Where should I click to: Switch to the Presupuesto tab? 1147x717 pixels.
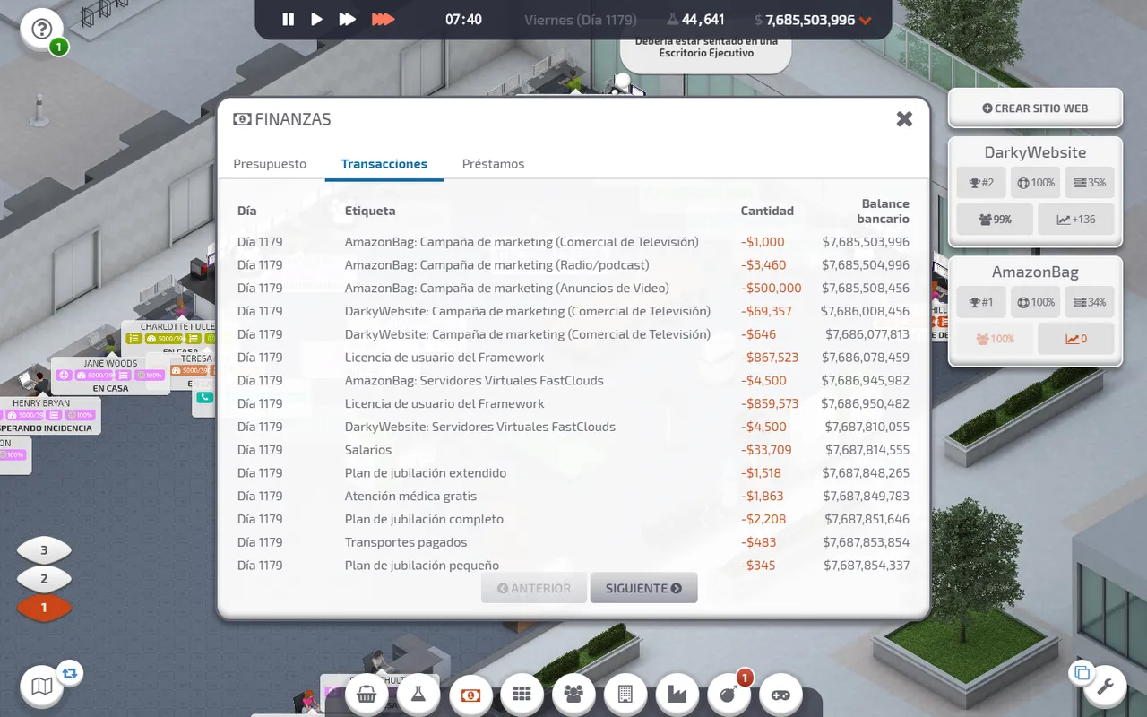click(270, 164)
